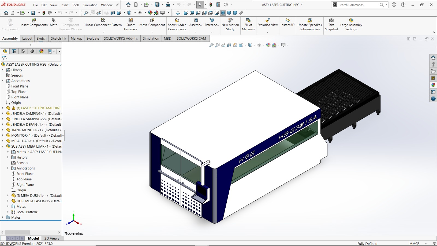
Task: Select the Mate paperclip tool
Action: coord(54,22)
